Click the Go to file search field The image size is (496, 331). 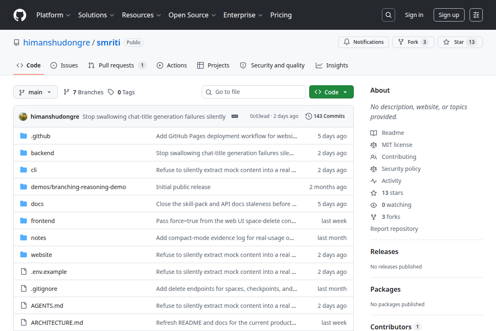click(x=254, y=92)
